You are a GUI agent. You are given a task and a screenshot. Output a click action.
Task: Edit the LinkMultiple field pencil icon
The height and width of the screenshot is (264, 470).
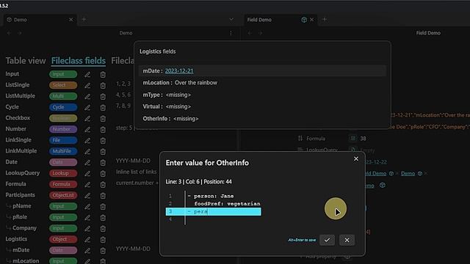[87, 152]
